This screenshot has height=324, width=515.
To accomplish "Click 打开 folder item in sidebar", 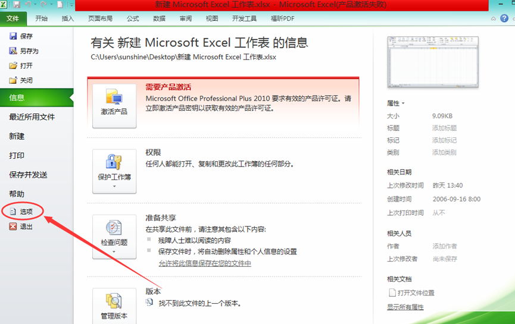I will click(x=21, y=65).
